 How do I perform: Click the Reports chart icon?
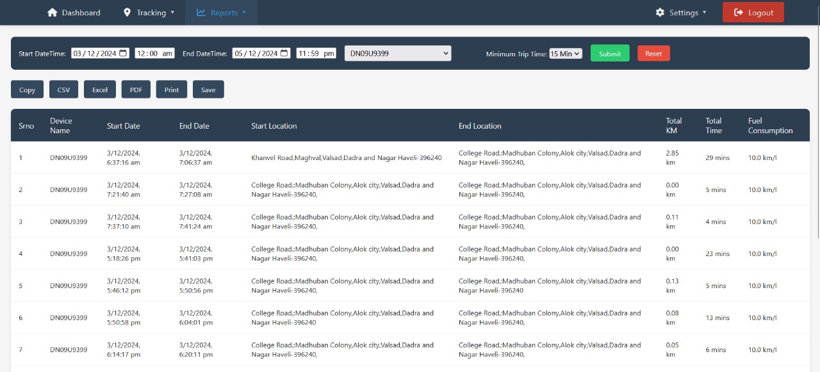pyautogui.click(x=202, y=12)
